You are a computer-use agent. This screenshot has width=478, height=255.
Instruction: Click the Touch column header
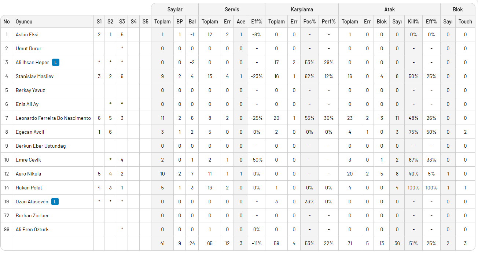point(465,22)
